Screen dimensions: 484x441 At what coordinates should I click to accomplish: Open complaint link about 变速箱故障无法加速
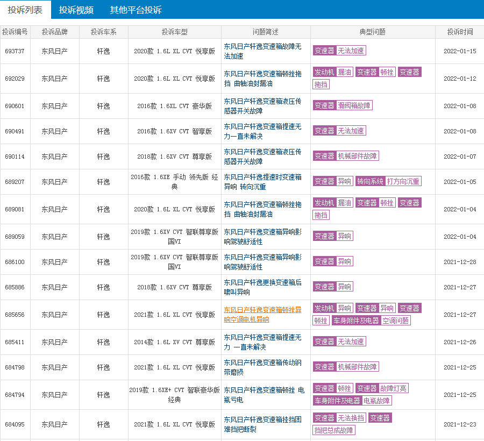262,51
